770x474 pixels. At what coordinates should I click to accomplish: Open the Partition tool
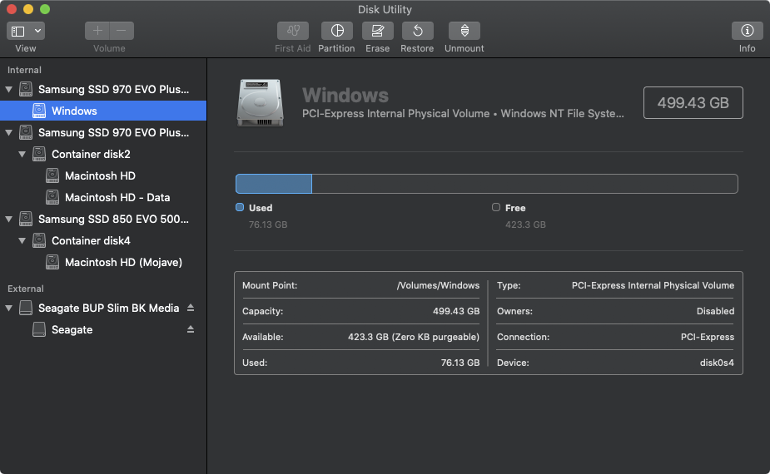[x=337, y=31]
